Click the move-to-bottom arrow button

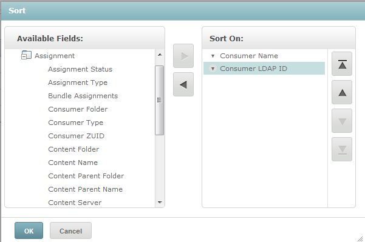coord(342,149)
